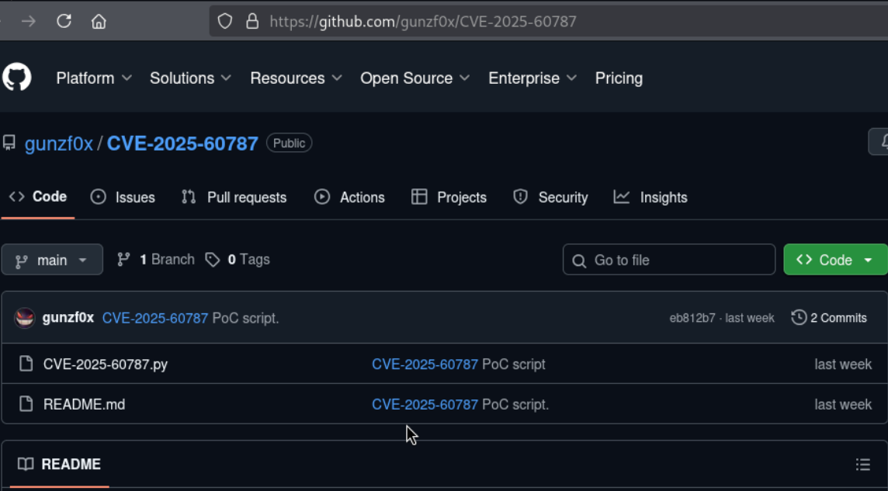The width and height of the screenshot is (888, 491).
Task: Expand the Solutions menu
Action: pos(190,78)
